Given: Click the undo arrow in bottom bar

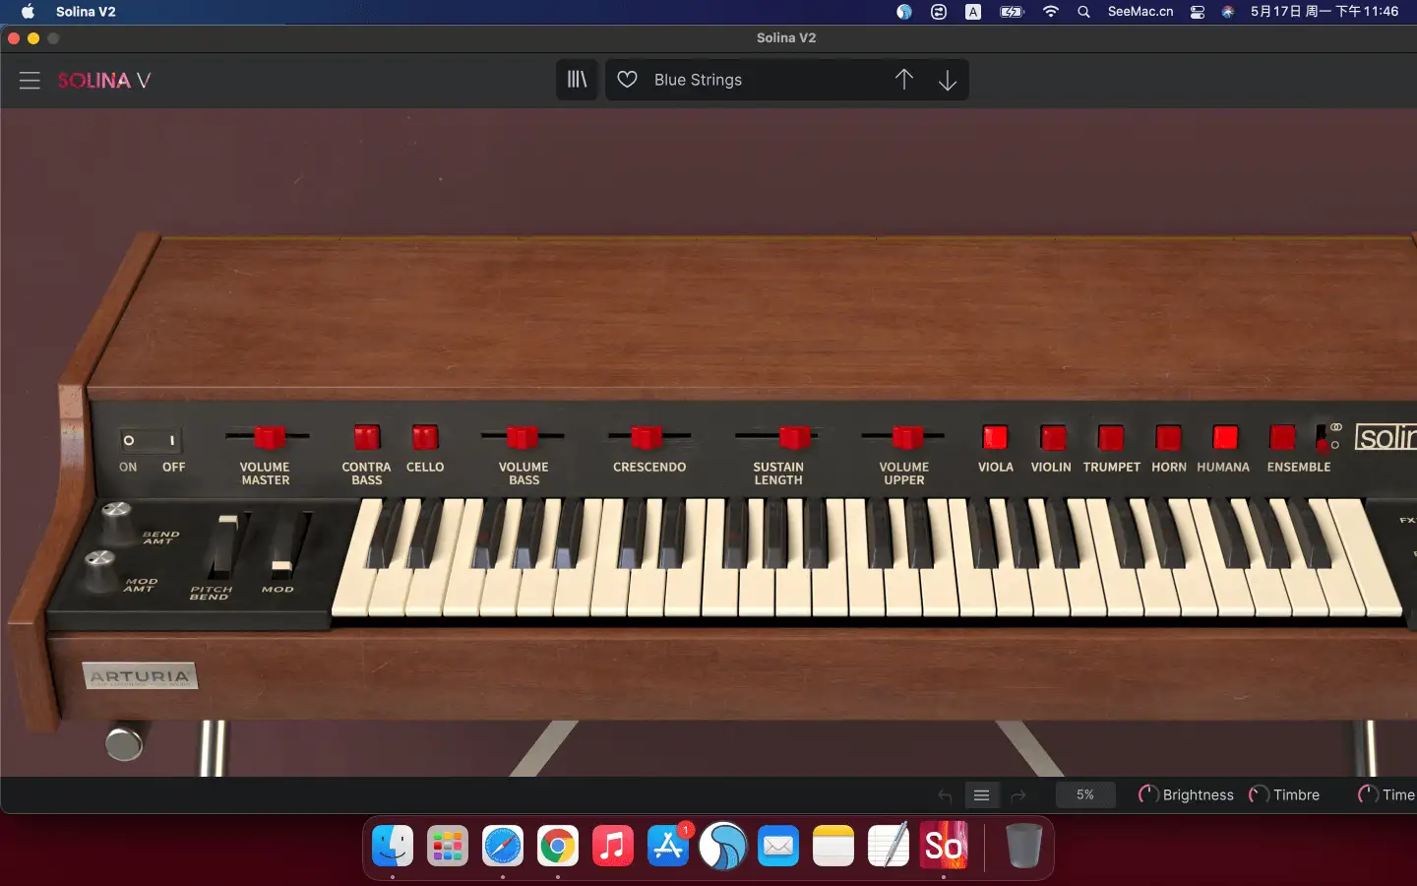Looking at the screenshot, I should click(944, 794).
